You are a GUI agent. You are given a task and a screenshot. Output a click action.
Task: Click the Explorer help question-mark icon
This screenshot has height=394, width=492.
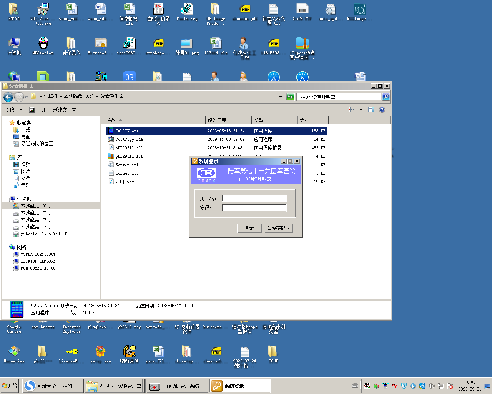tap(382, 110)
